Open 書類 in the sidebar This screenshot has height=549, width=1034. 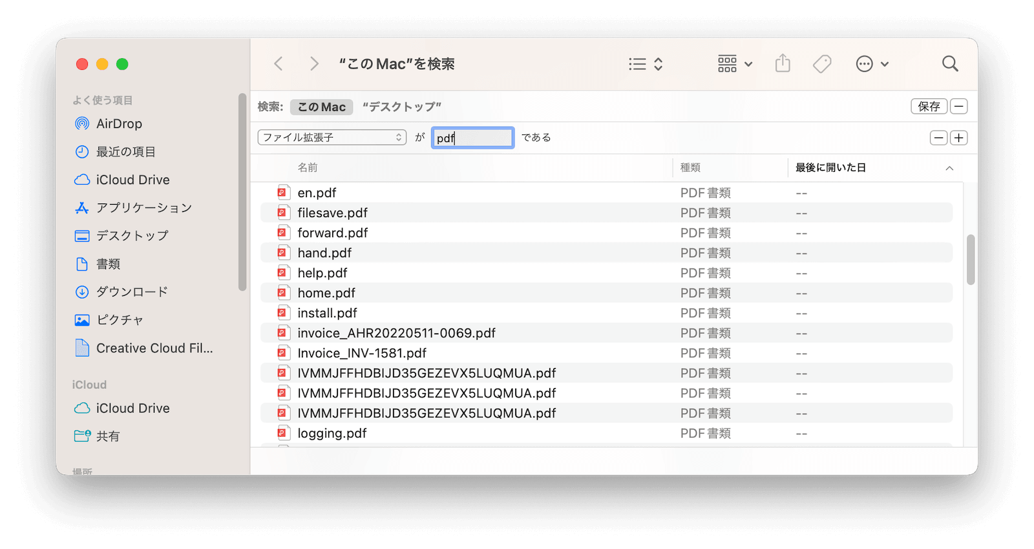(x=108, y=264)
